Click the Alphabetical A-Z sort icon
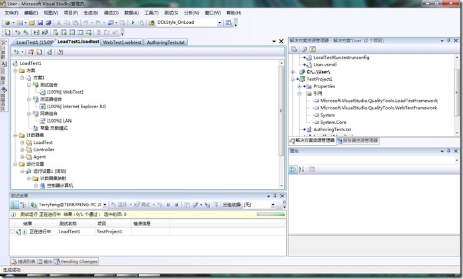 pyautogui.click(x=301, y=170)
